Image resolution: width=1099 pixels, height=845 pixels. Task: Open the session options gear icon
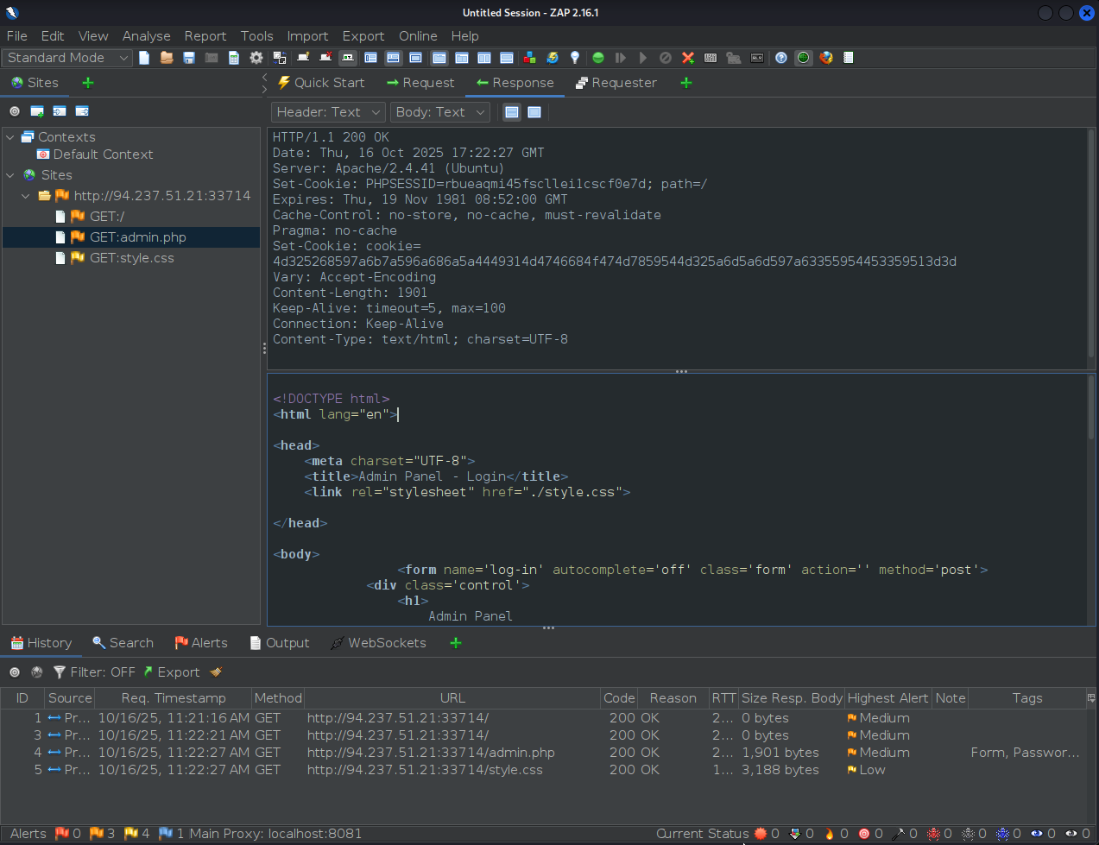(x=256, y=58)
